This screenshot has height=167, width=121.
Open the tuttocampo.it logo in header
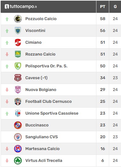tap(21, 7)
